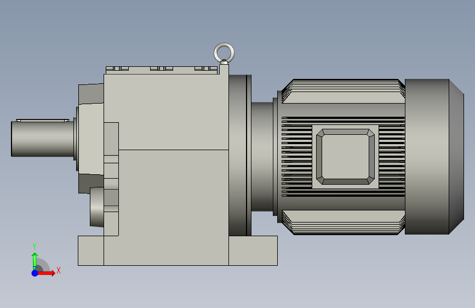Viewport: 475px width, 308px height.
Task: Select the motor terminal box cover
Action: 345,157
